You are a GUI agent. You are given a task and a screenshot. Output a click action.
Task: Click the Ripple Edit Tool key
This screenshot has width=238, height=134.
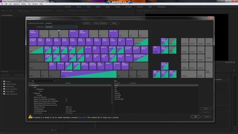click(x=85, y=66)
